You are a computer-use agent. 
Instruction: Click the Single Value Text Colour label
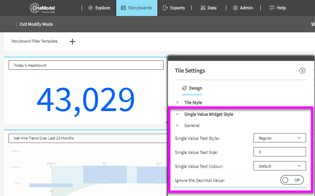point(199,166)
